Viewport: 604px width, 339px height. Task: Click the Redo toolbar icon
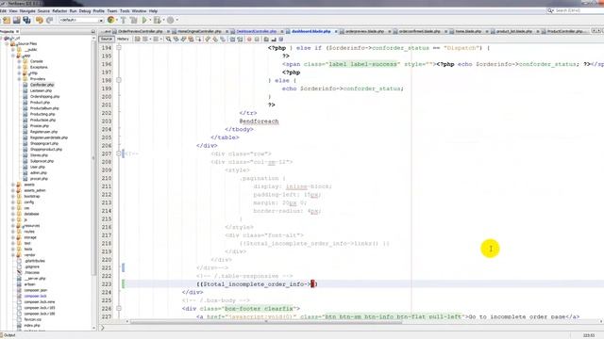coord(49,20)
